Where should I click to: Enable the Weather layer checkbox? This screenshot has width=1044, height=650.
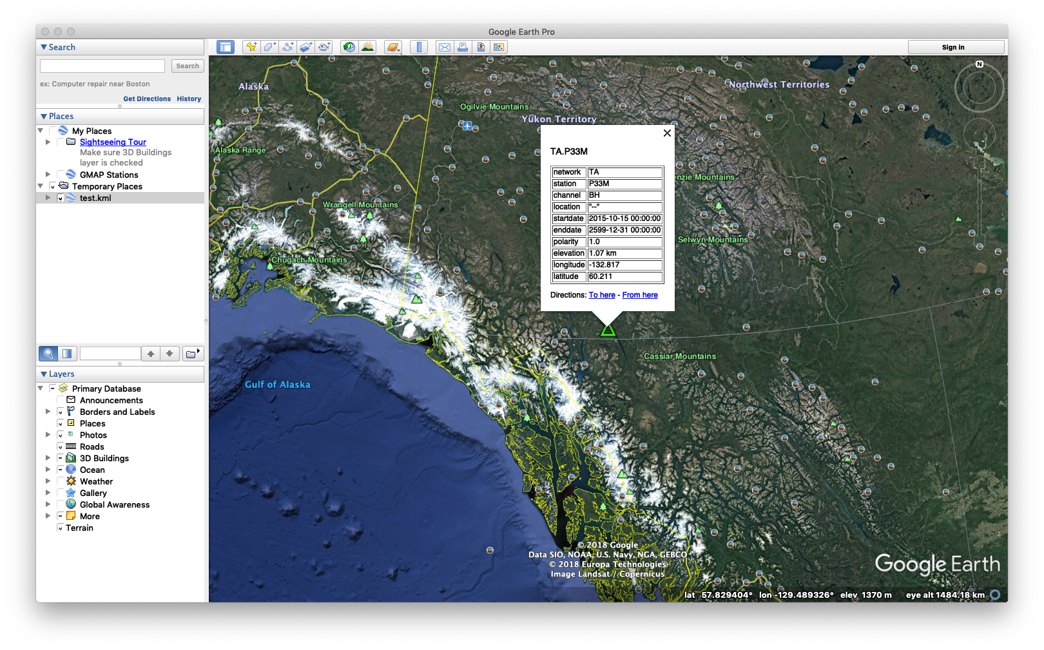60,481
